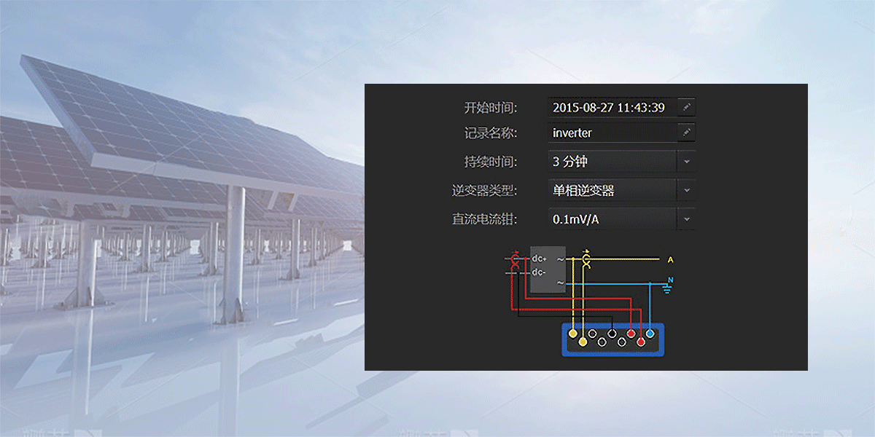Click the rightmost red terminal on the meter
Image resolution: width=875 pixels, height=437 pixels.
[x=641, y=342]
